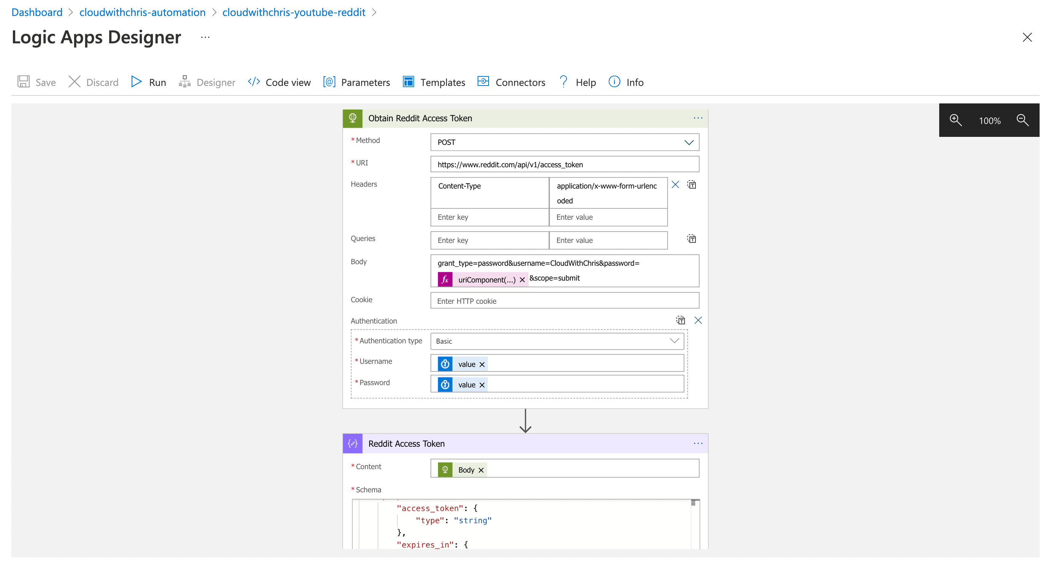Zoom out of the designer canvas
The height and width of the screenshot is (568, 1051).
pyautogui.click(x=1023, y=120)
